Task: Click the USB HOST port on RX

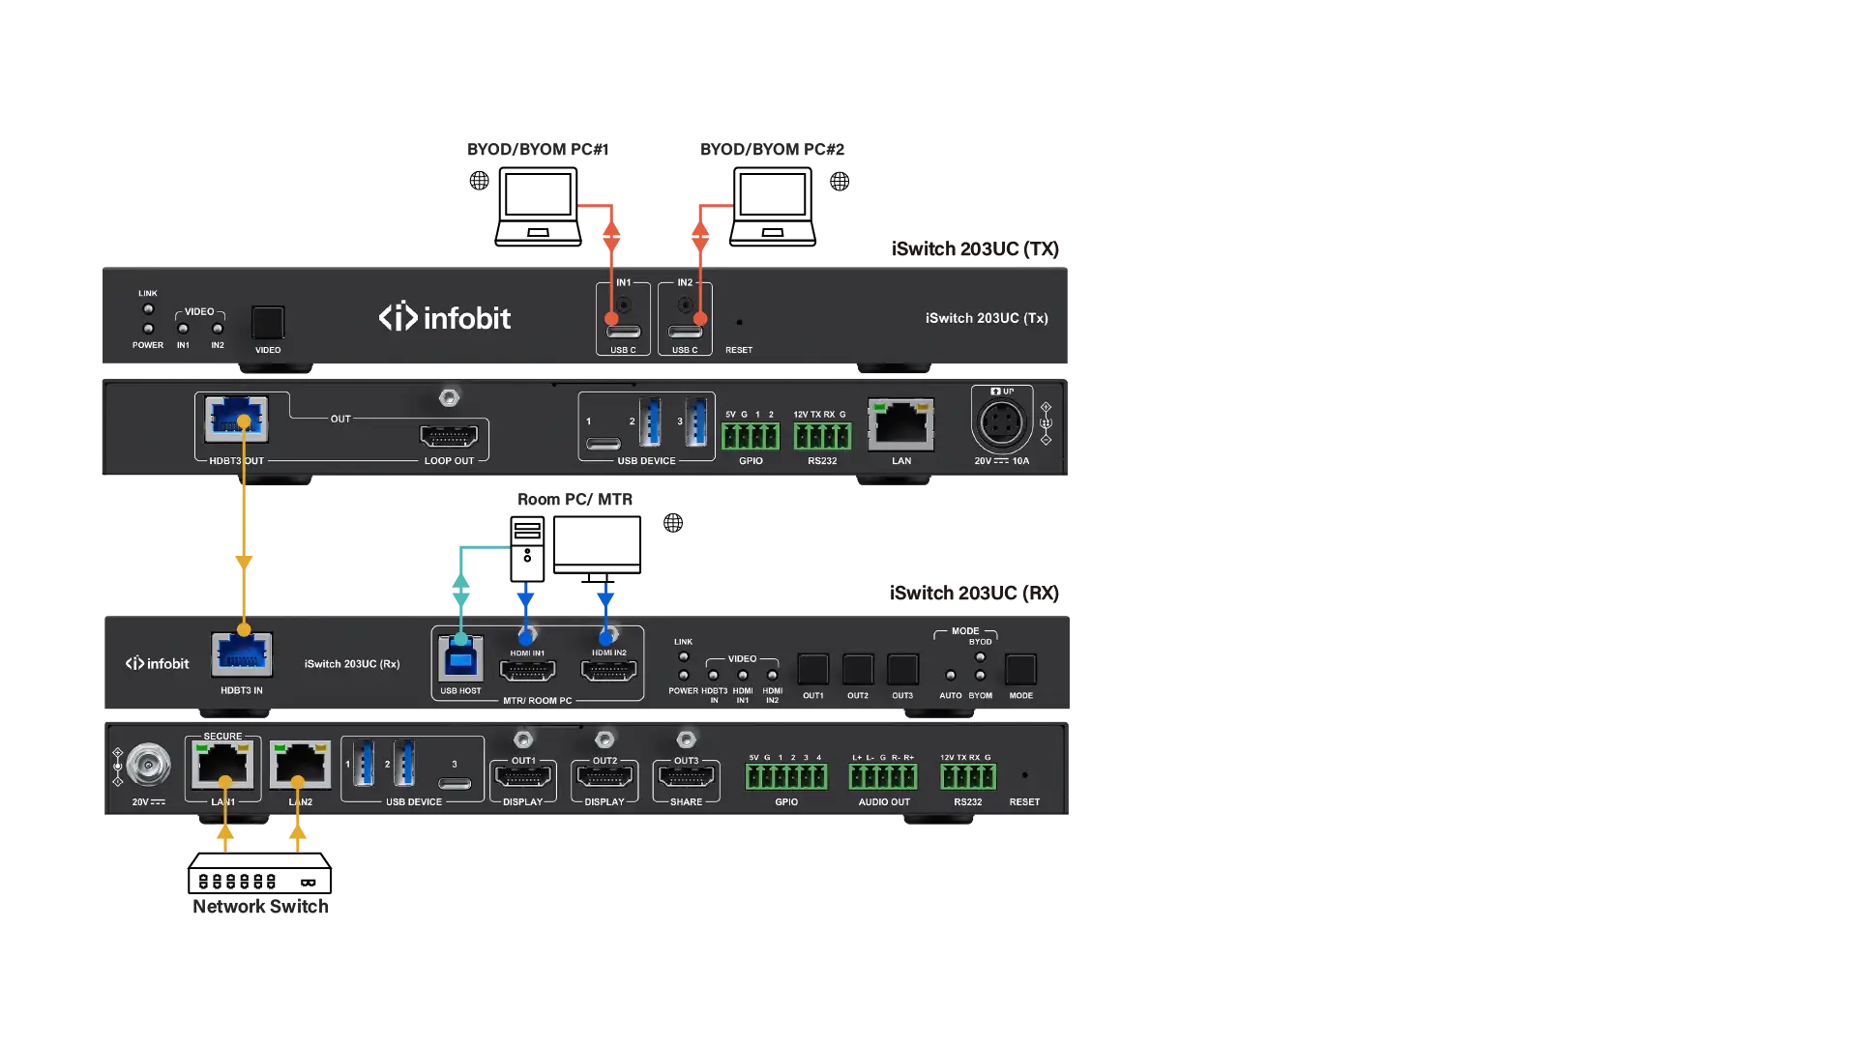Action: pyautogui.click(x=460, y=659)
